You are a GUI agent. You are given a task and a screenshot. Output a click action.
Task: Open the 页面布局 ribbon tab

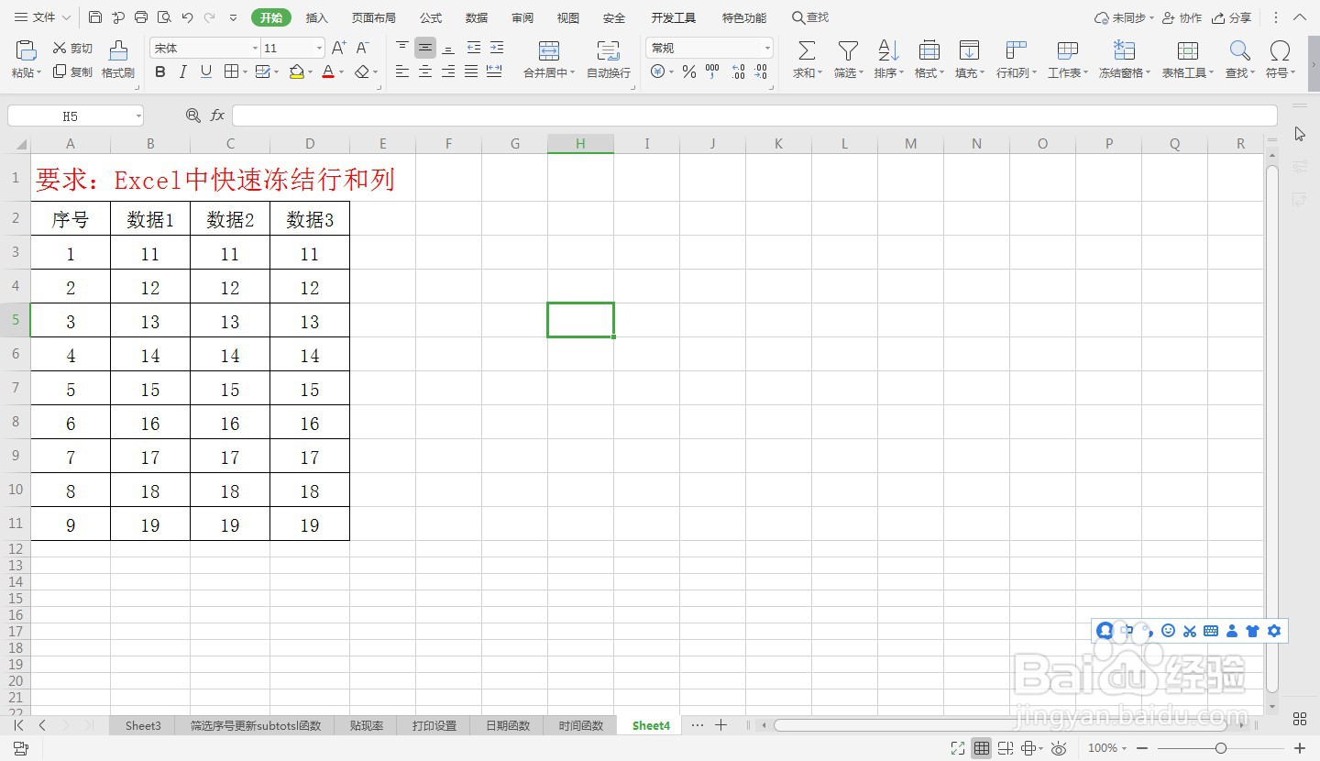pyautogui.click(x=374, y=17)
